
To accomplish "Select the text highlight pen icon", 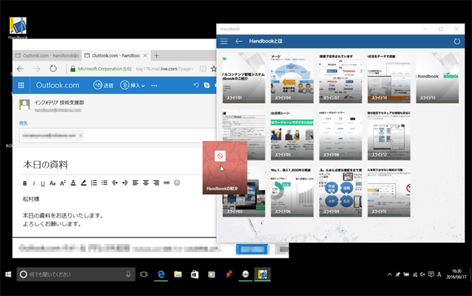I will 84,183.
